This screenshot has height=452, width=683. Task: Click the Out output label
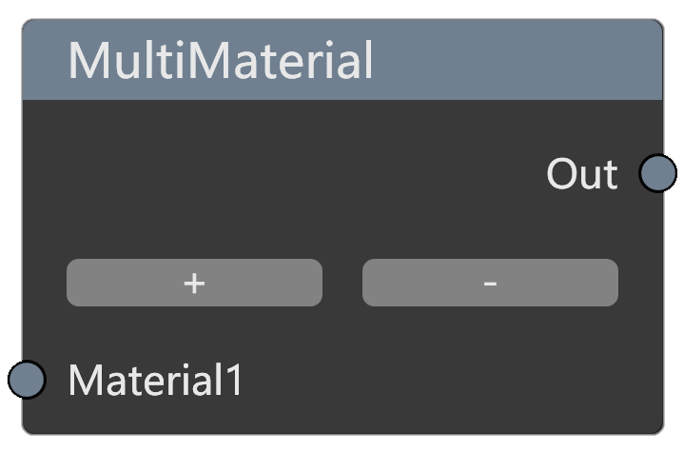582,174
